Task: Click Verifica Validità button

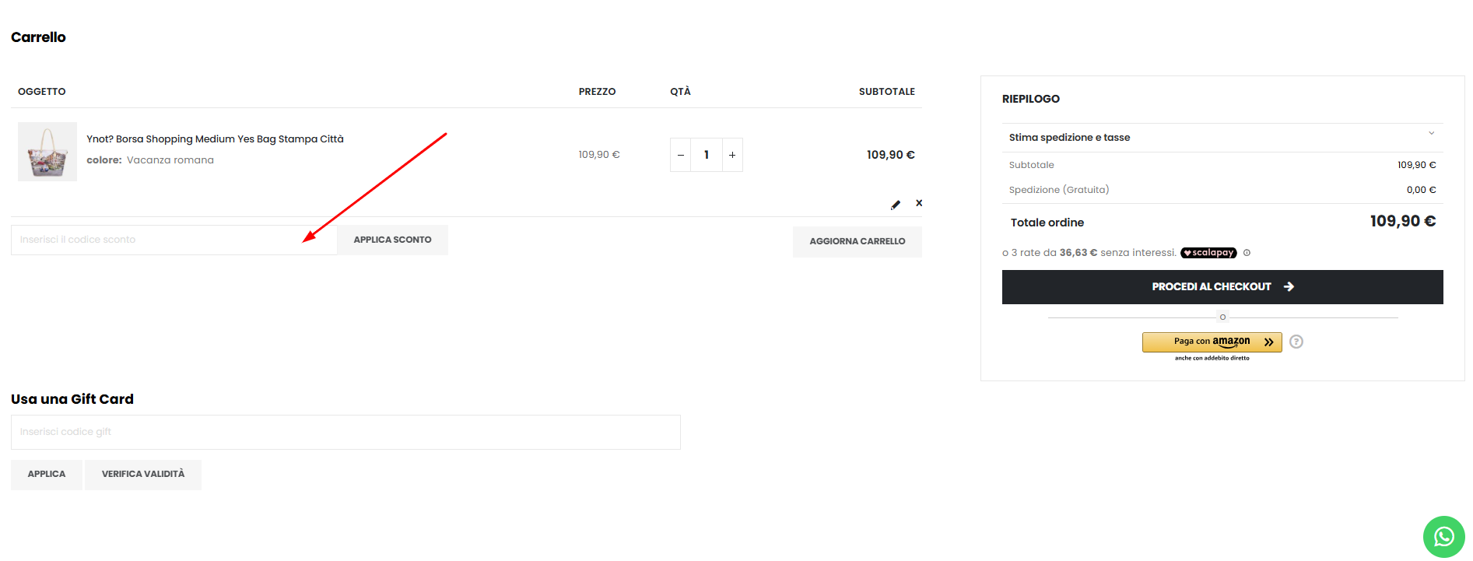Action: coord(143,474)
